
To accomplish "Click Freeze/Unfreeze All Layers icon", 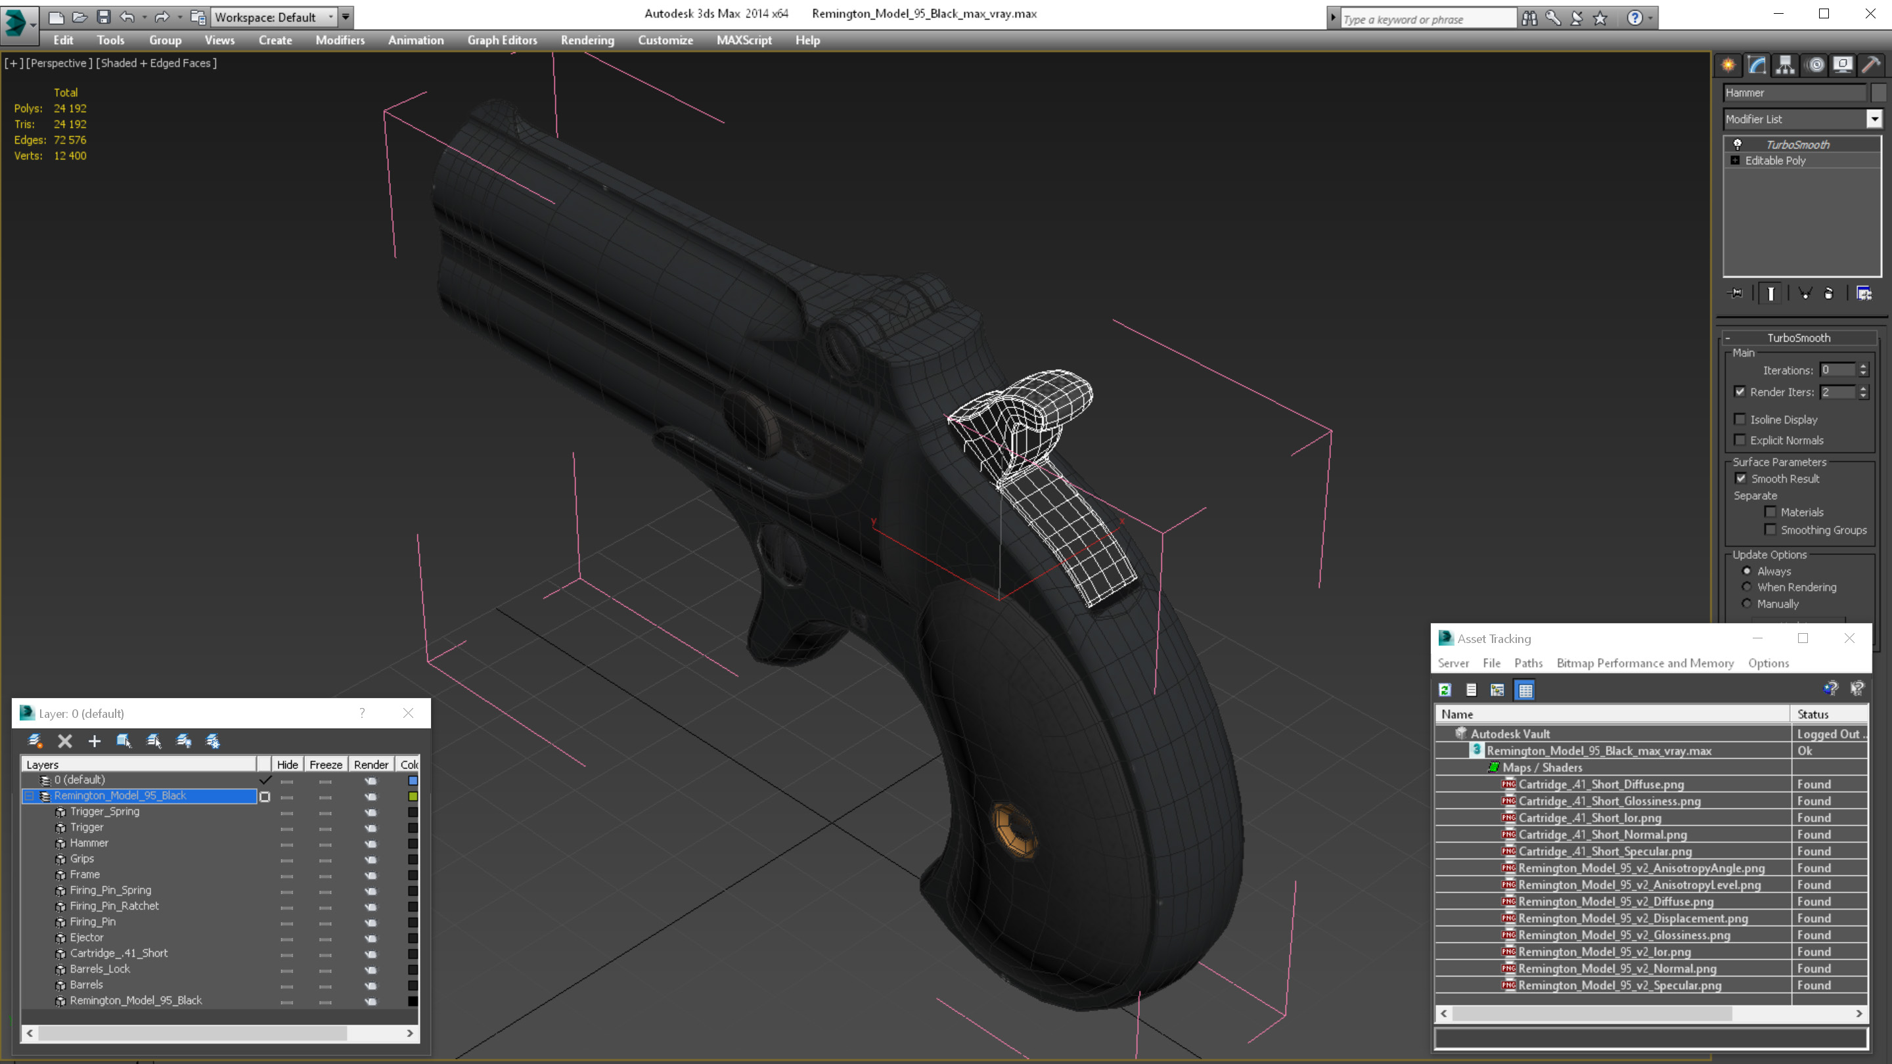I will click(x=213, y=741).
